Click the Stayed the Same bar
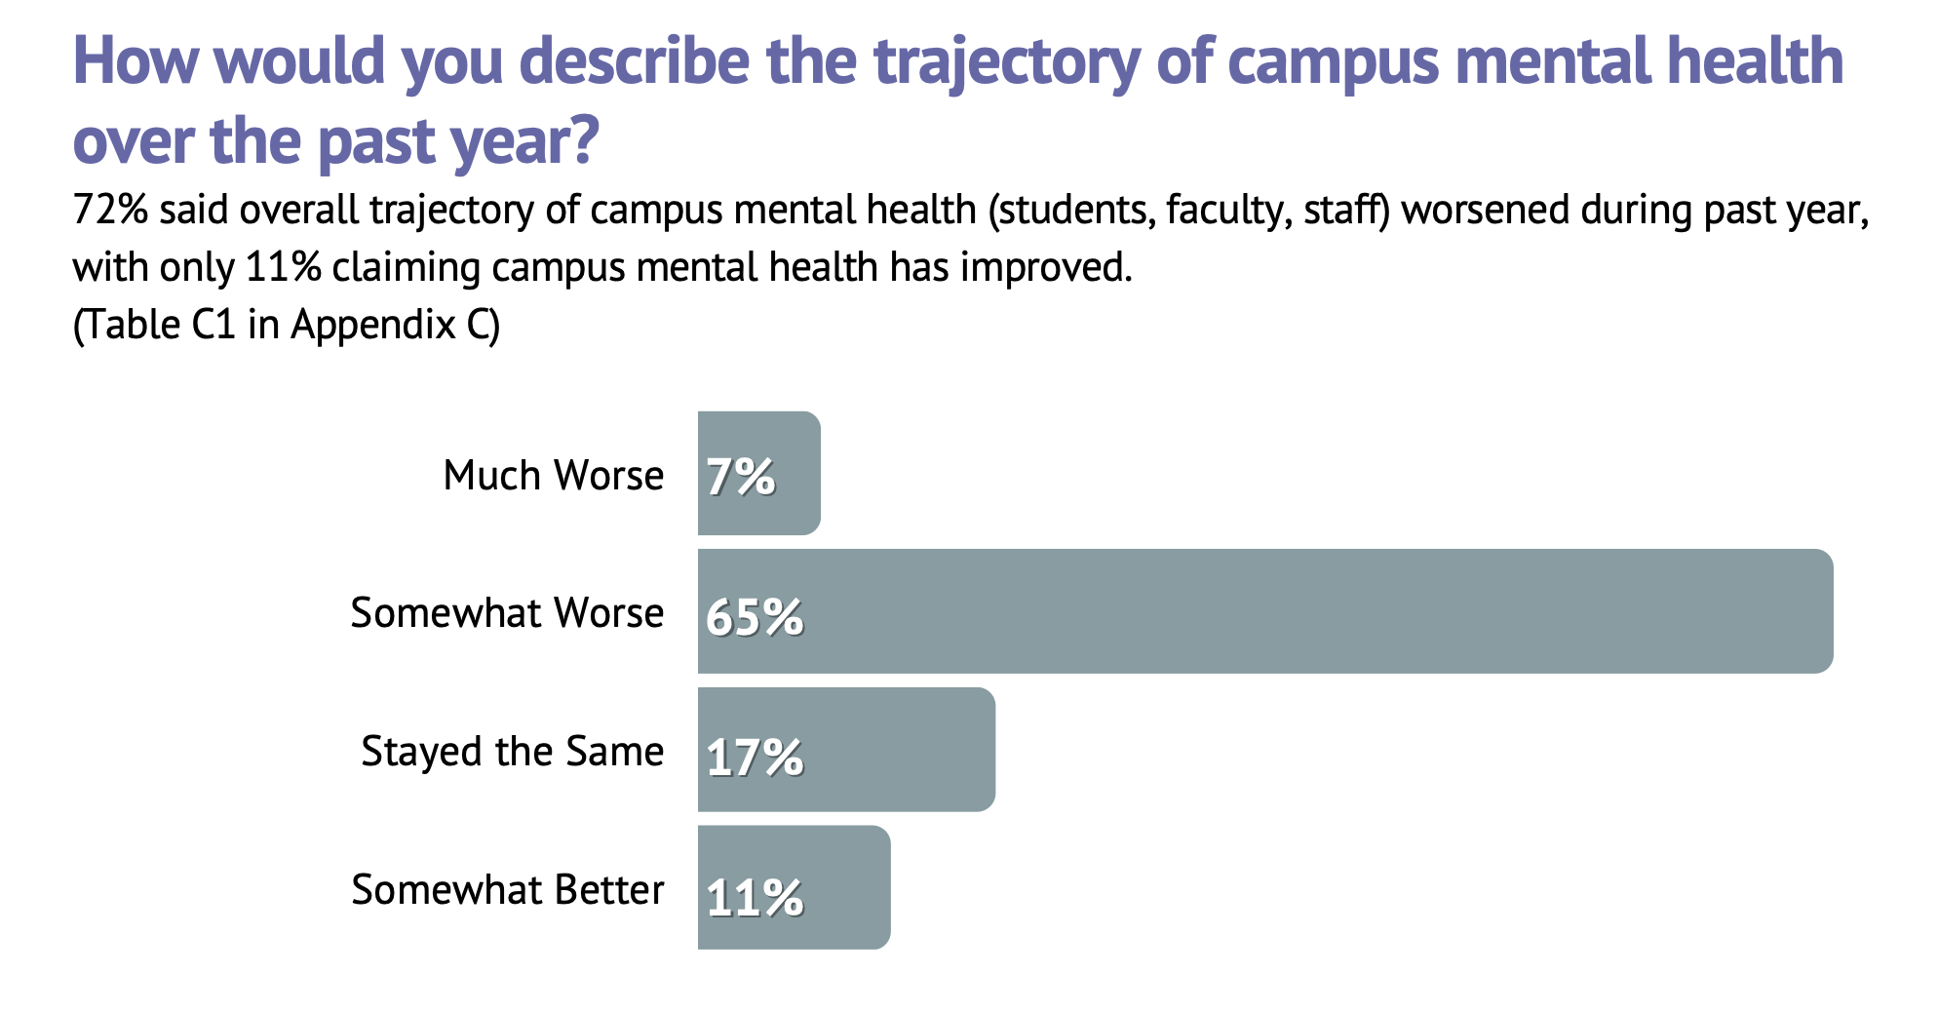 [x=897, y=750]
